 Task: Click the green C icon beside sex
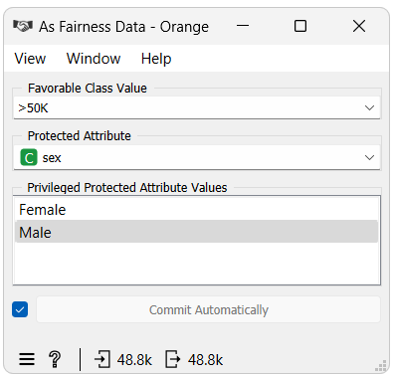[29, 157]
